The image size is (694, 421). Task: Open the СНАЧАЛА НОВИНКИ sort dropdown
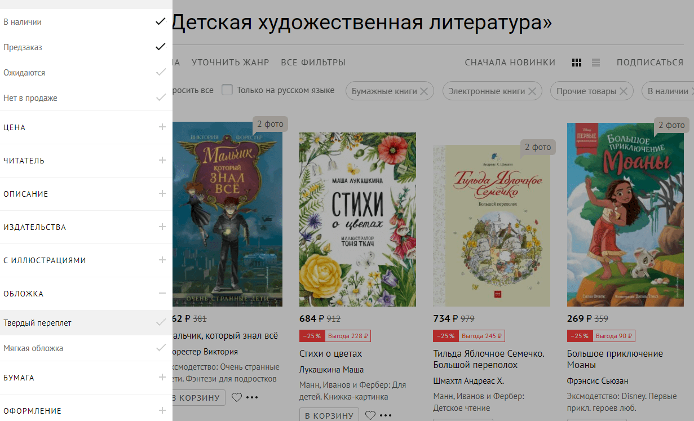510,63
